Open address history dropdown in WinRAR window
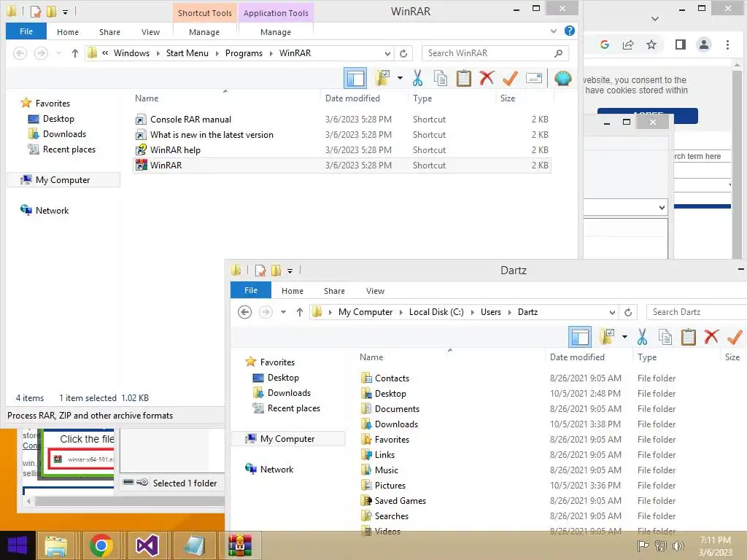 387,53
